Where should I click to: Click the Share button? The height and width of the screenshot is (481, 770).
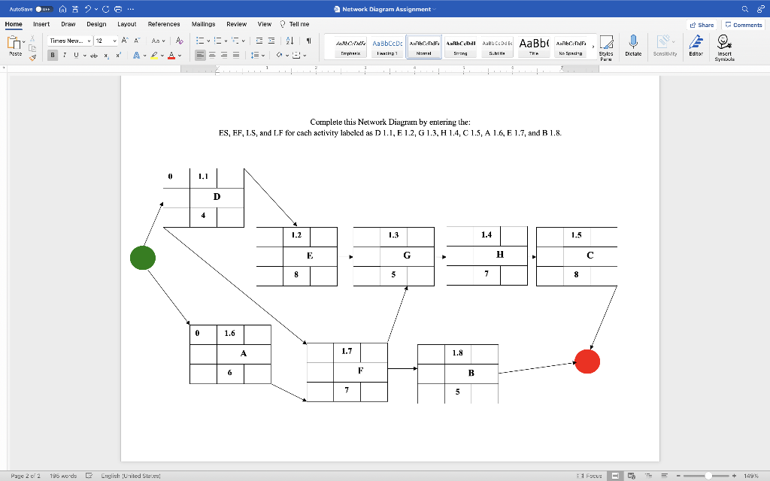tap(701, 24)
